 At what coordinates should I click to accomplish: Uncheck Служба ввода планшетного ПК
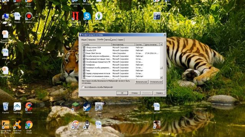tap(84, 62)
